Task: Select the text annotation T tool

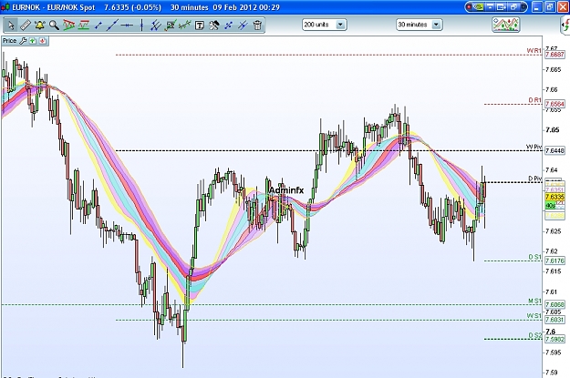Action: click(200, 26)
